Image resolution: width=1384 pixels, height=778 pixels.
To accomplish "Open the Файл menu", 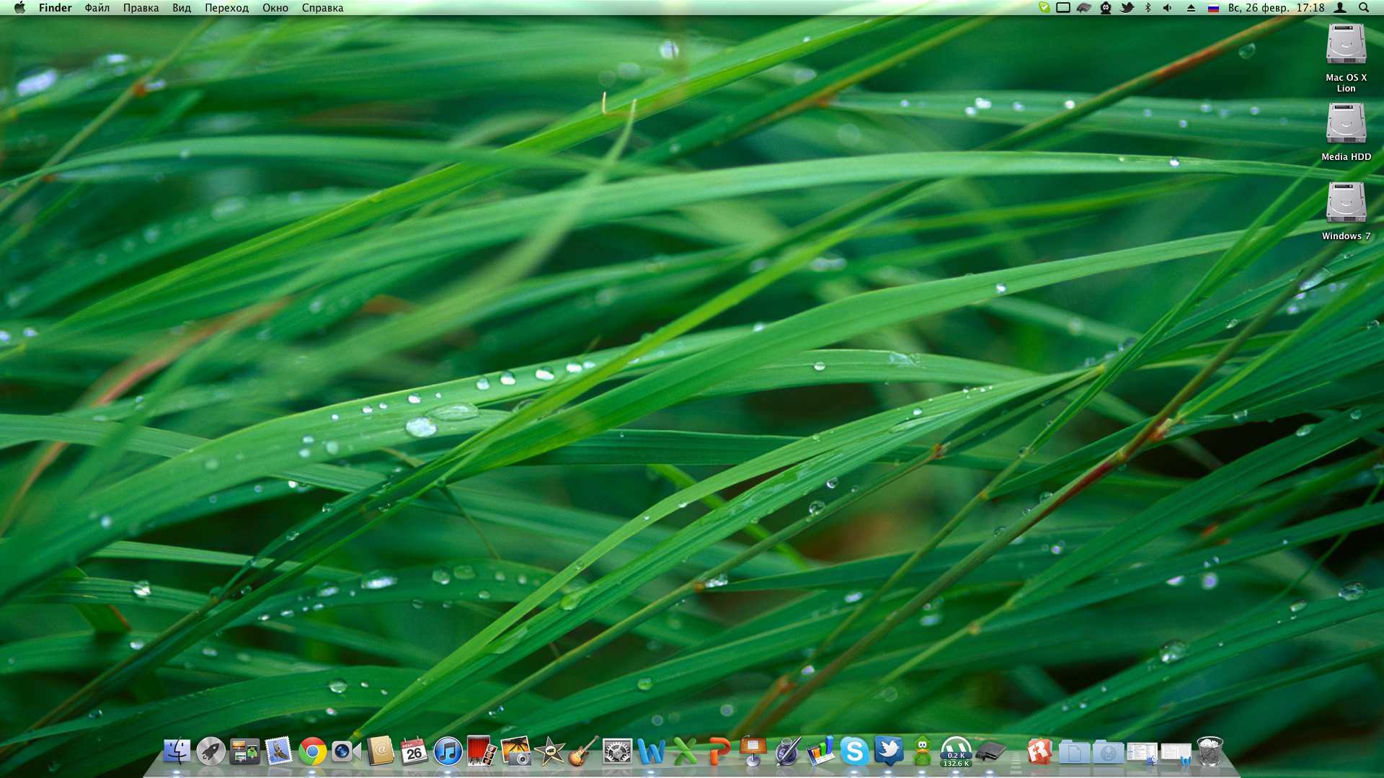I will (x=97, y=8).
